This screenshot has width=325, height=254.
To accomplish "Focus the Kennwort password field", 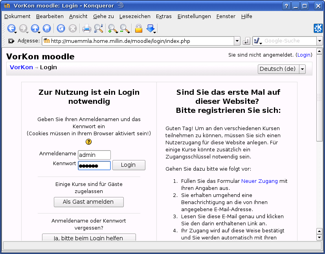I will coord(94,166).
